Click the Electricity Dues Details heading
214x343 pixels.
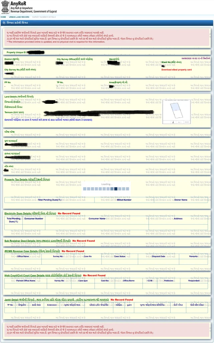point(30,213)
